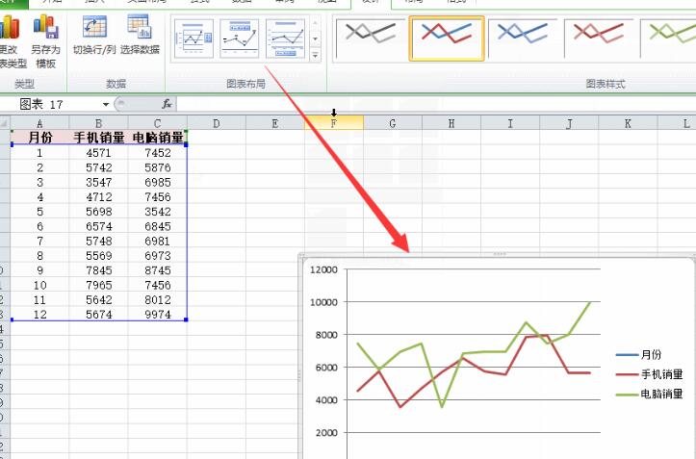Select column E header
Screen dimensions: 696x459
(275, 123)
